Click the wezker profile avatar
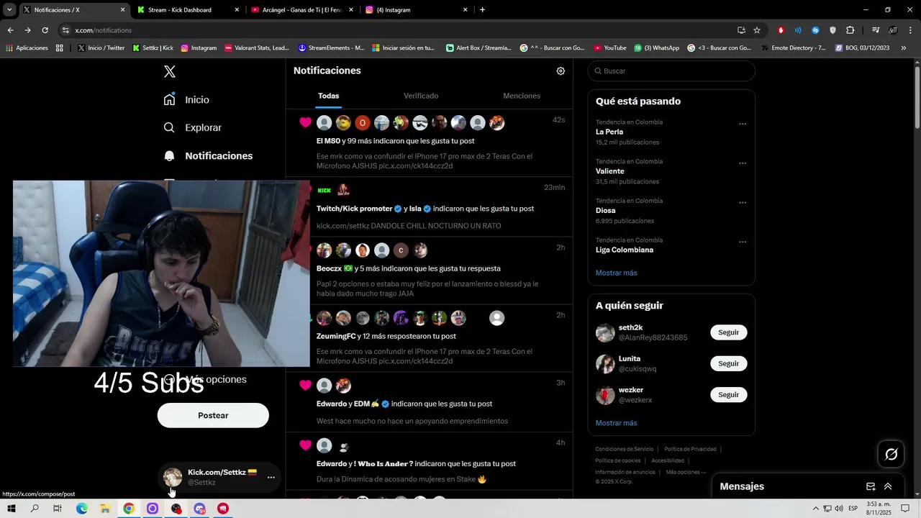 (x=605, y=395)
